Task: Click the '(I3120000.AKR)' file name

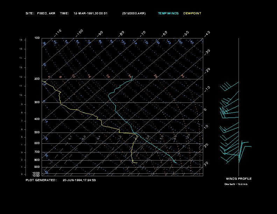Action: 134,13
